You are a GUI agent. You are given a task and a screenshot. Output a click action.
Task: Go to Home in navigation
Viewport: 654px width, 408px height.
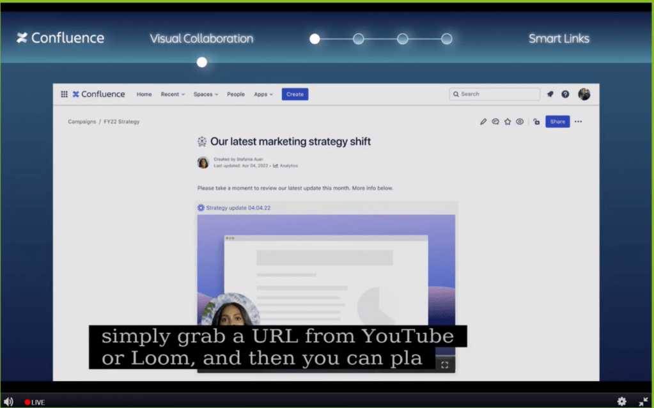144,94
